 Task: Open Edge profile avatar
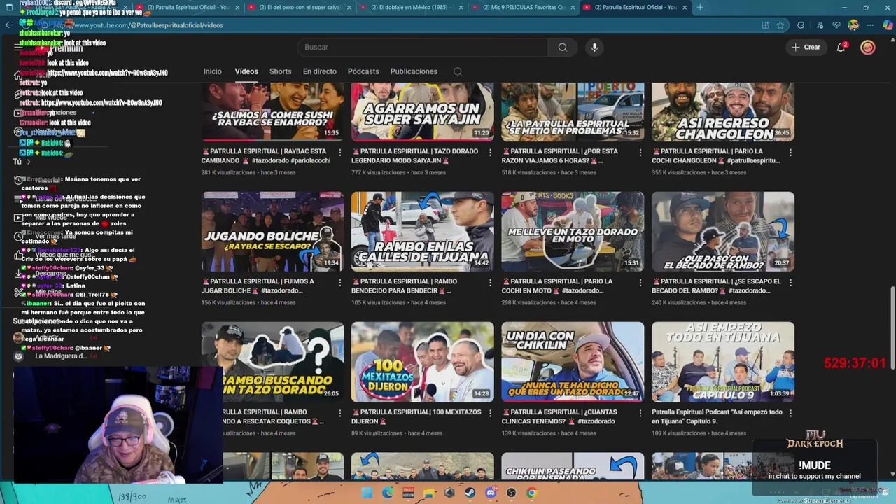[853, 25]
